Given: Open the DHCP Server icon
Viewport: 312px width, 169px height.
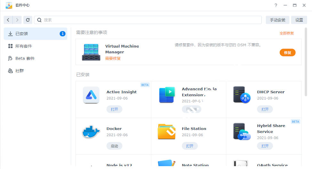Looking at the screenshot, I should (242, 95).
